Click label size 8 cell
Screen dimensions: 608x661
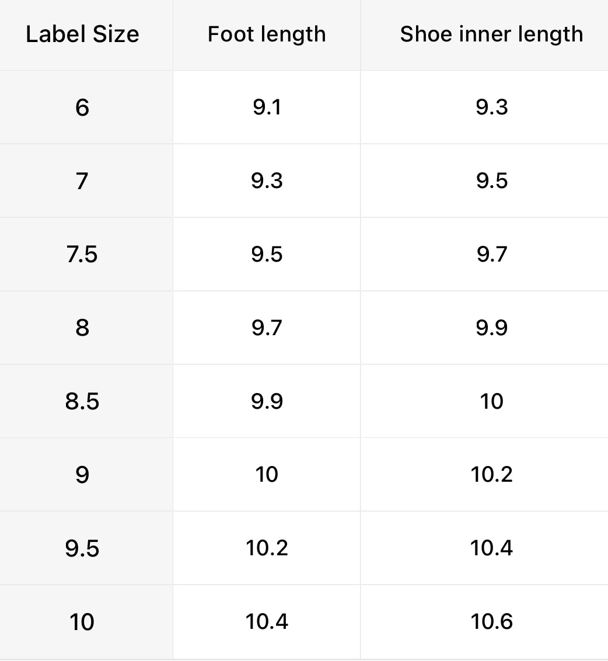82,328
